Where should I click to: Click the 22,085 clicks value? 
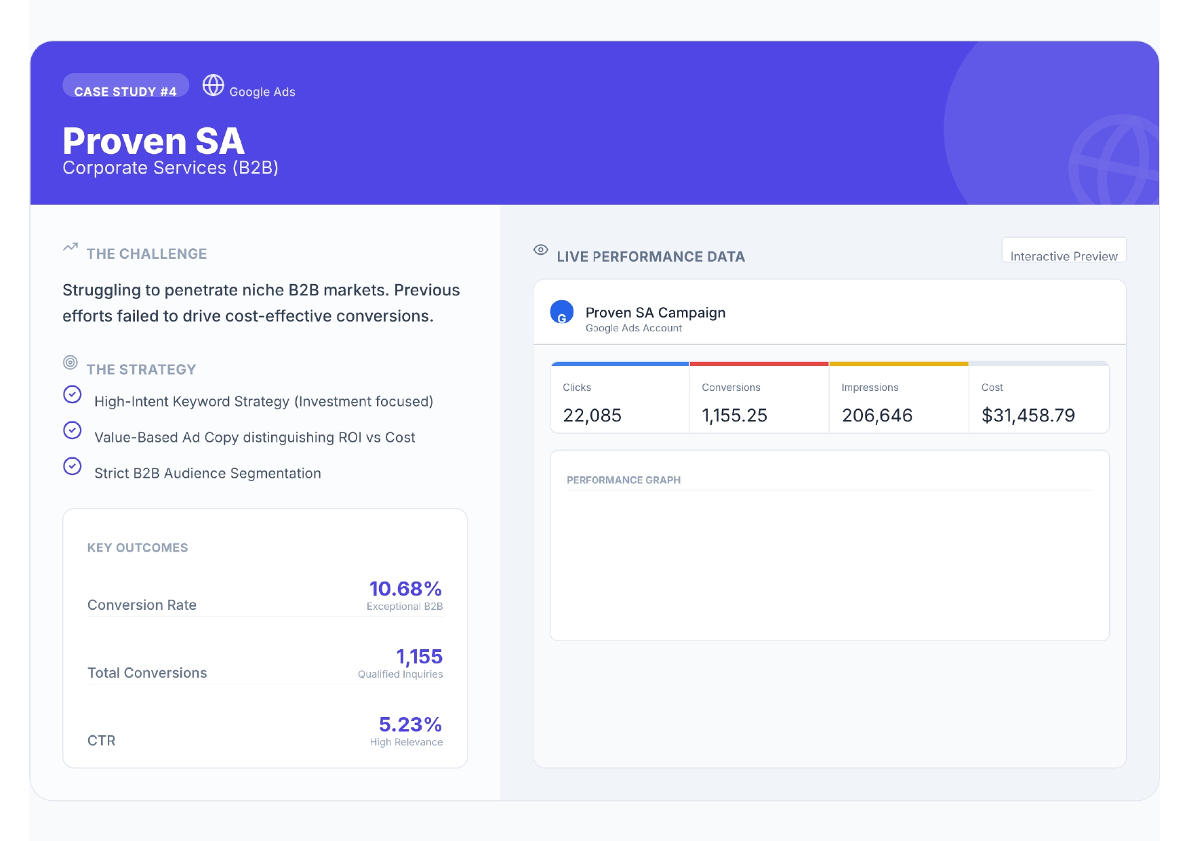click(x=592, y=415)
